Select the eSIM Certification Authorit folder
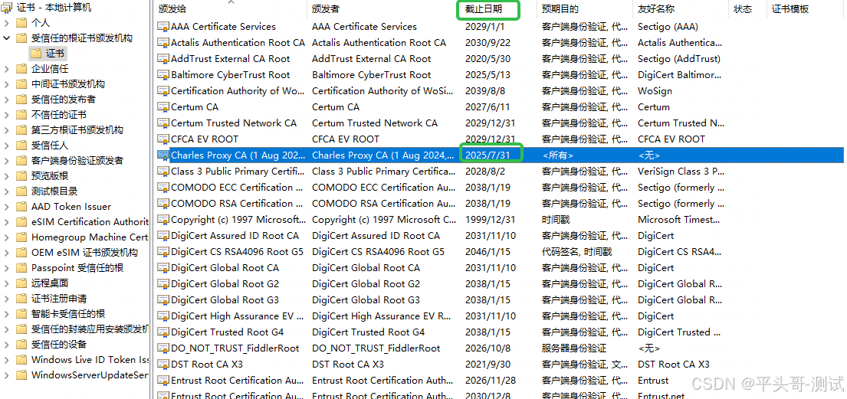This screenshot has width=847, height=399. 90,222
